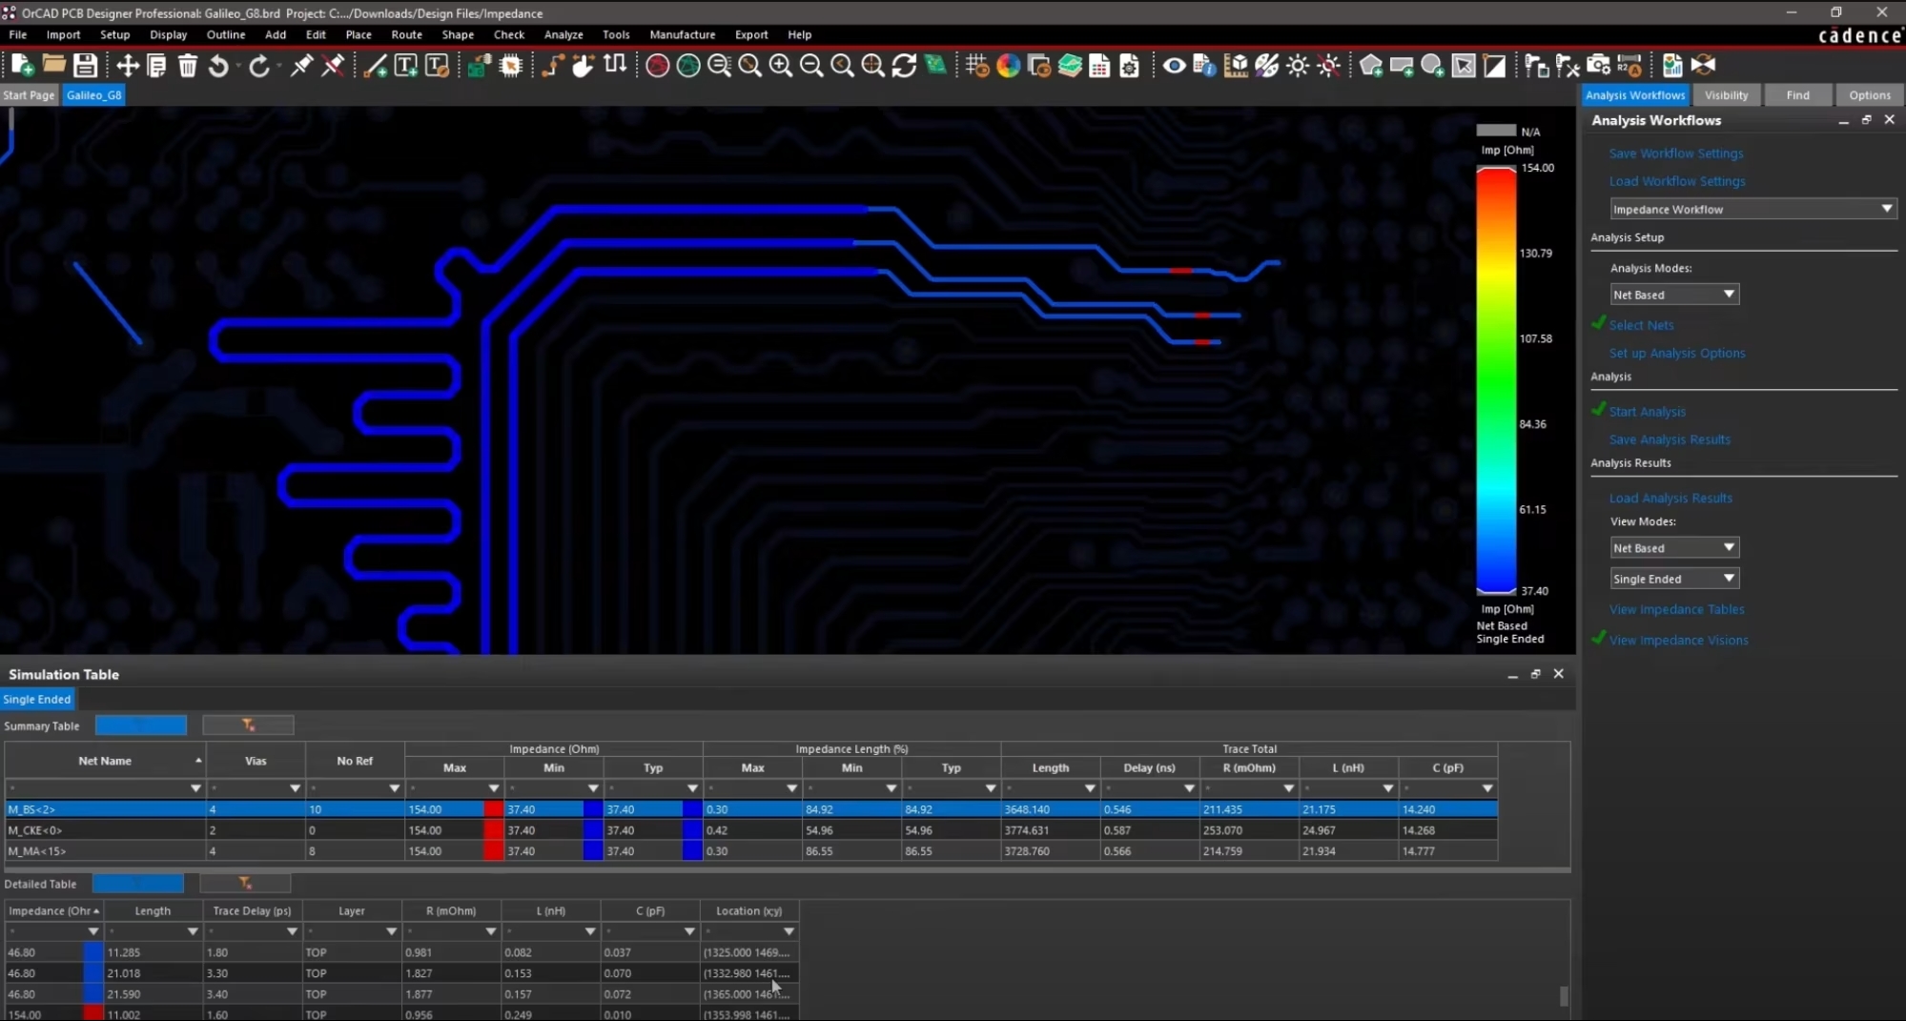Toggle Net Name column sort arrow
This screenshot has width=1906, height=1021.
[198, 761]
